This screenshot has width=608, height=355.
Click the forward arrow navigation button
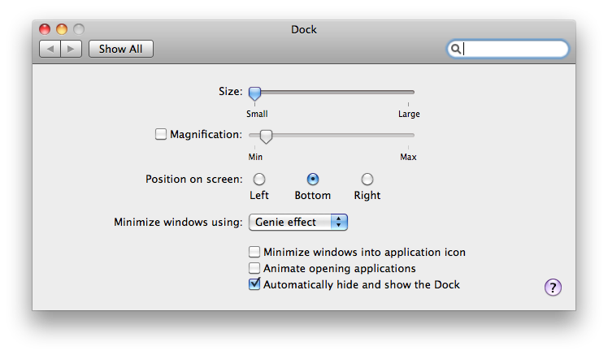[x=72, y=49]
